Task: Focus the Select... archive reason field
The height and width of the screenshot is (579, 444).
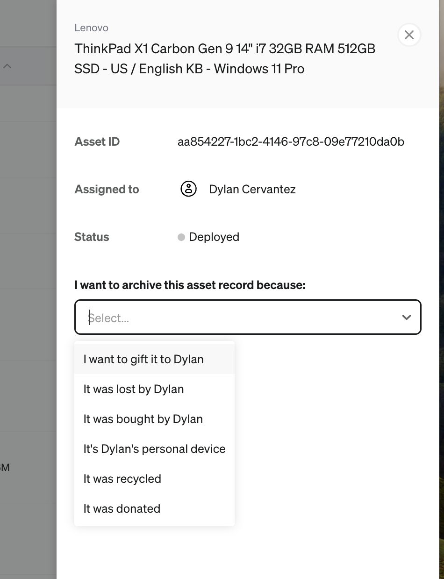Action: point(248,318)
